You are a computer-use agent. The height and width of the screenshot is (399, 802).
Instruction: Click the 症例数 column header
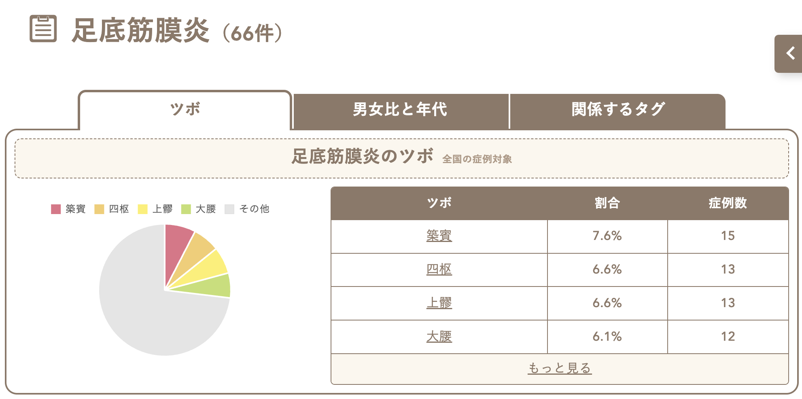(x=728, y=203)
